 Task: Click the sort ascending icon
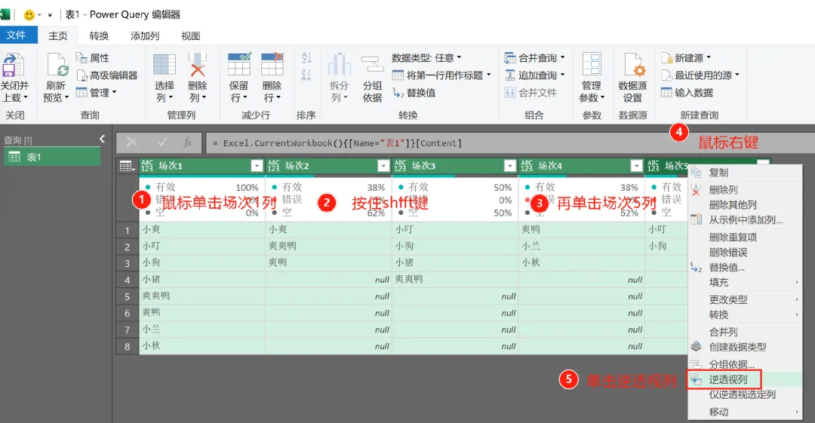coord(306,57)
